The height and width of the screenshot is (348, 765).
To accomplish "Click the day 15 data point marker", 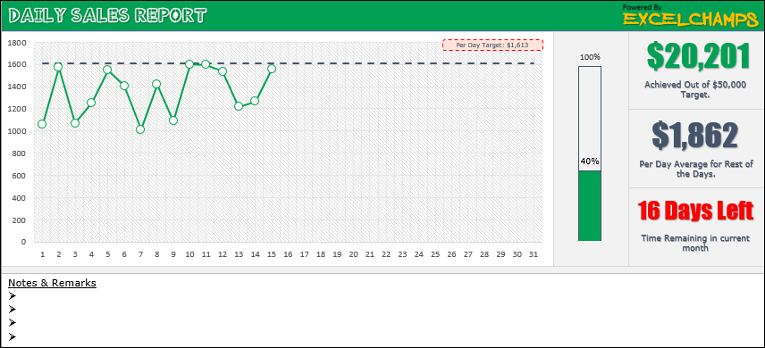I will 272,69.
